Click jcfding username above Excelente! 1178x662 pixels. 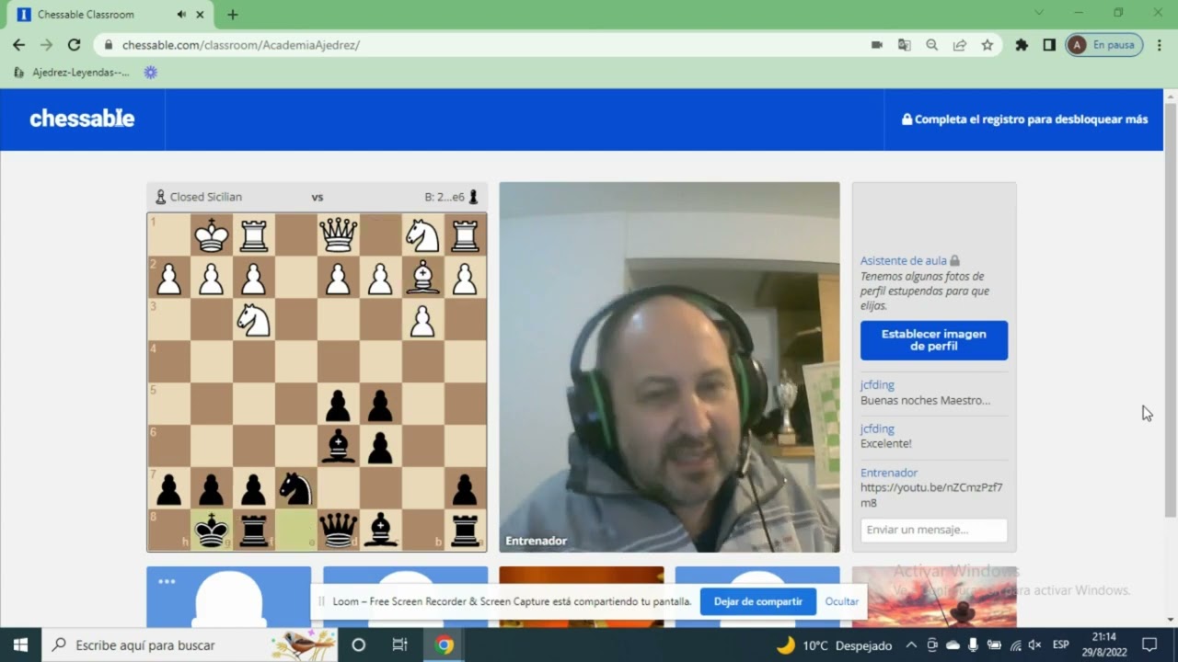coord(877,429)
